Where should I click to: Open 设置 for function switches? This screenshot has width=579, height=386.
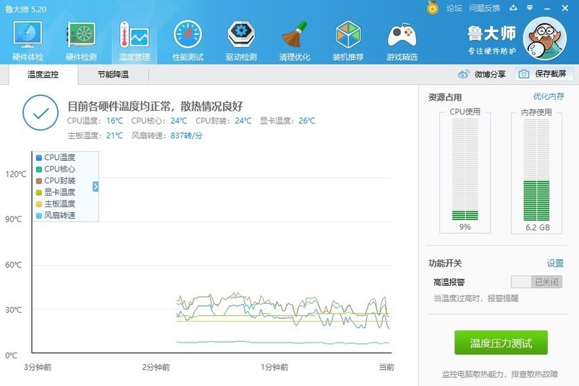(555, 264)
